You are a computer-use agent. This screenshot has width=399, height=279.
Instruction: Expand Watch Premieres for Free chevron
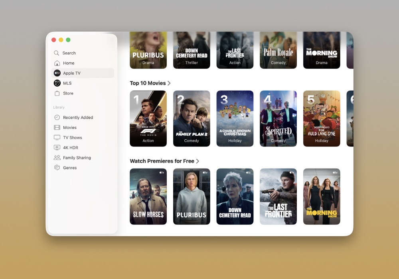coord(198,161)
